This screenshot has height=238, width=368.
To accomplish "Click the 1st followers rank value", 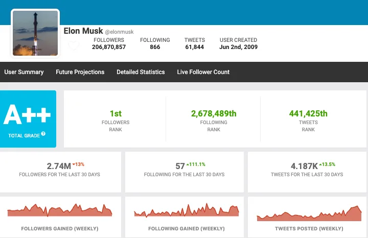I will (116, 114).
